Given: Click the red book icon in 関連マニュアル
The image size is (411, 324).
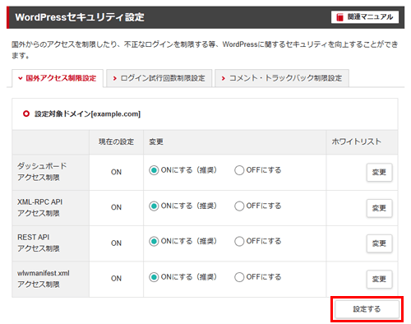Looking at the screenshot, I should pos(339,17).
